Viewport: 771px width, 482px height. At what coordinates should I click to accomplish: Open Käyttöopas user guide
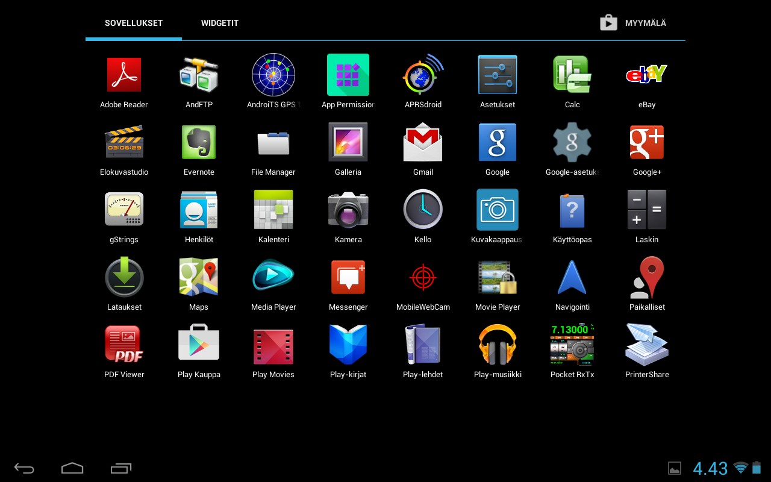572,210
